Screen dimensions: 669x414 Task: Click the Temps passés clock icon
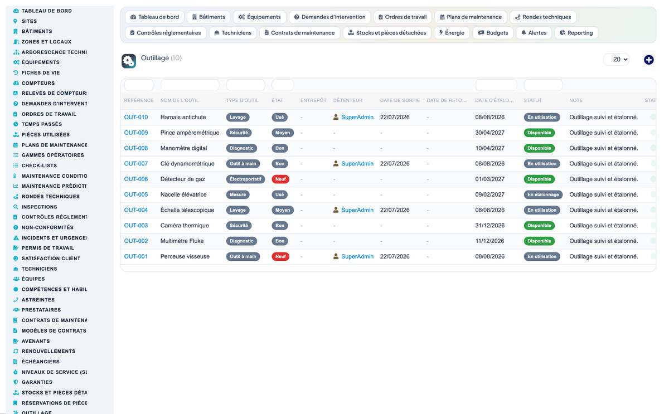(16, 124)
